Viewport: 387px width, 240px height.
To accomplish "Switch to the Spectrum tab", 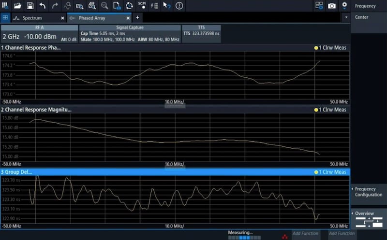I will (32, 18).
